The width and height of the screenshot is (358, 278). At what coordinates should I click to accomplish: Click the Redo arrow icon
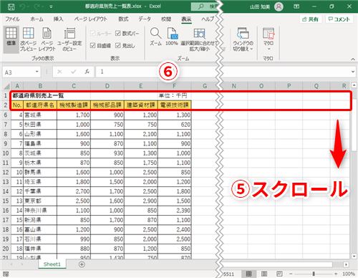pos(37,6)
